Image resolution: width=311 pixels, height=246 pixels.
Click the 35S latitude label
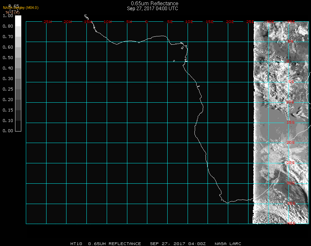pyautogui.click(x=291, y=203)
